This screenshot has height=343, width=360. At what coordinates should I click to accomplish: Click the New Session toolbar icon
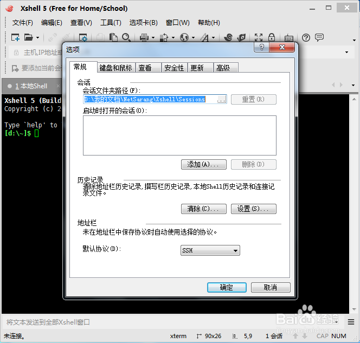[15, 37]
